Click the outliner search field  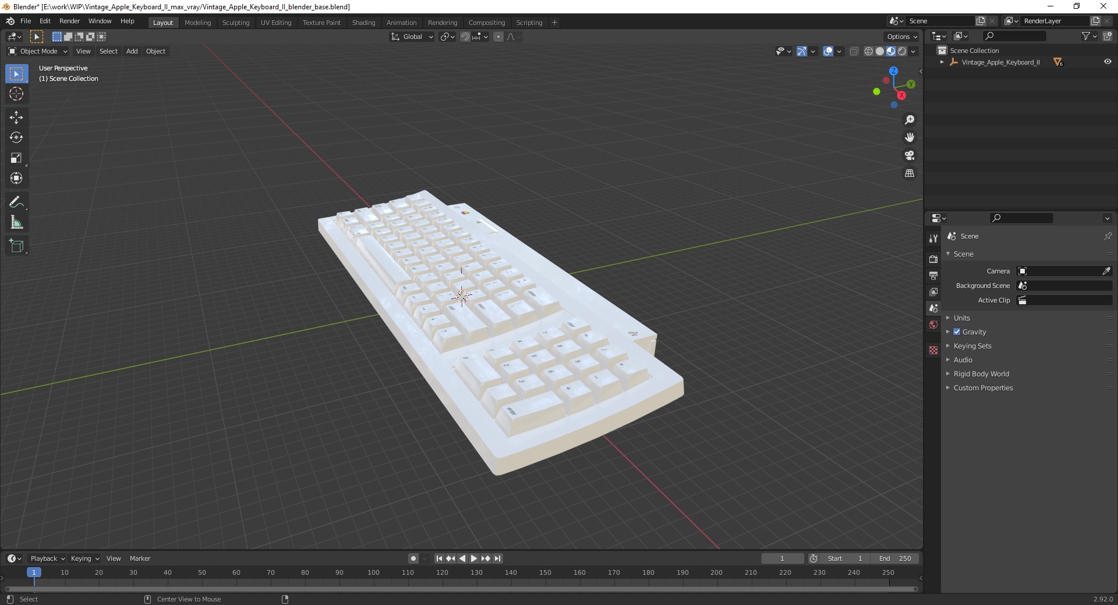pyautogui.click(x=1014, y=36)
